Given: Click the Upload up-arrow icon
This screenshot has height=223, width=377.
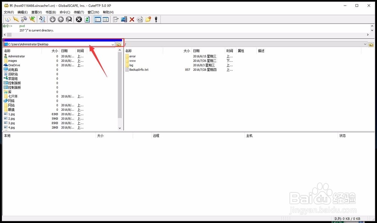Looking at the screenshot, I should pos(61,20).
